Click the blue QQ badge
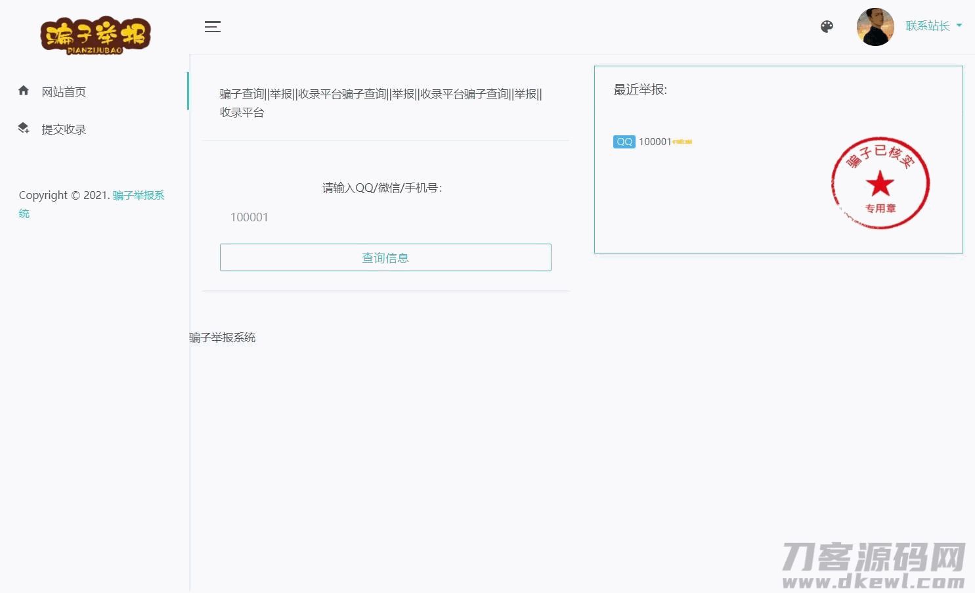 click(624, 142)
